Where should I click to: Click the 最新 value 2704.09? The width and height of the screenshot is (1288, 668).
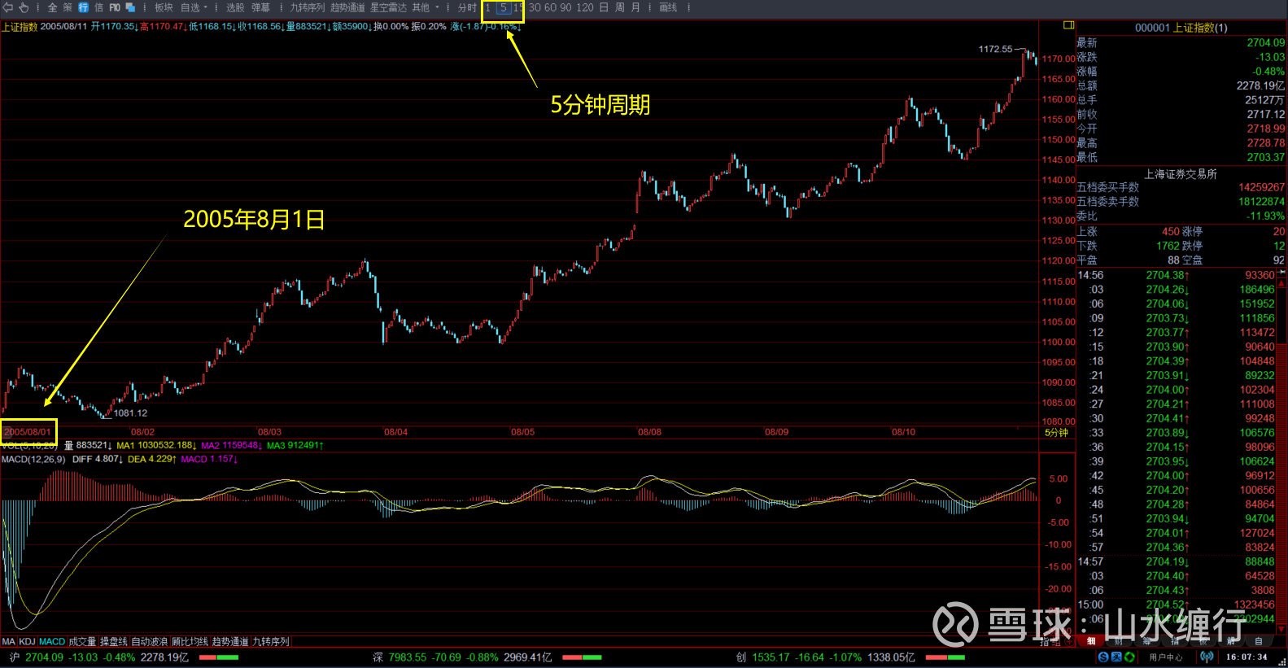[x=1265, y=42]
